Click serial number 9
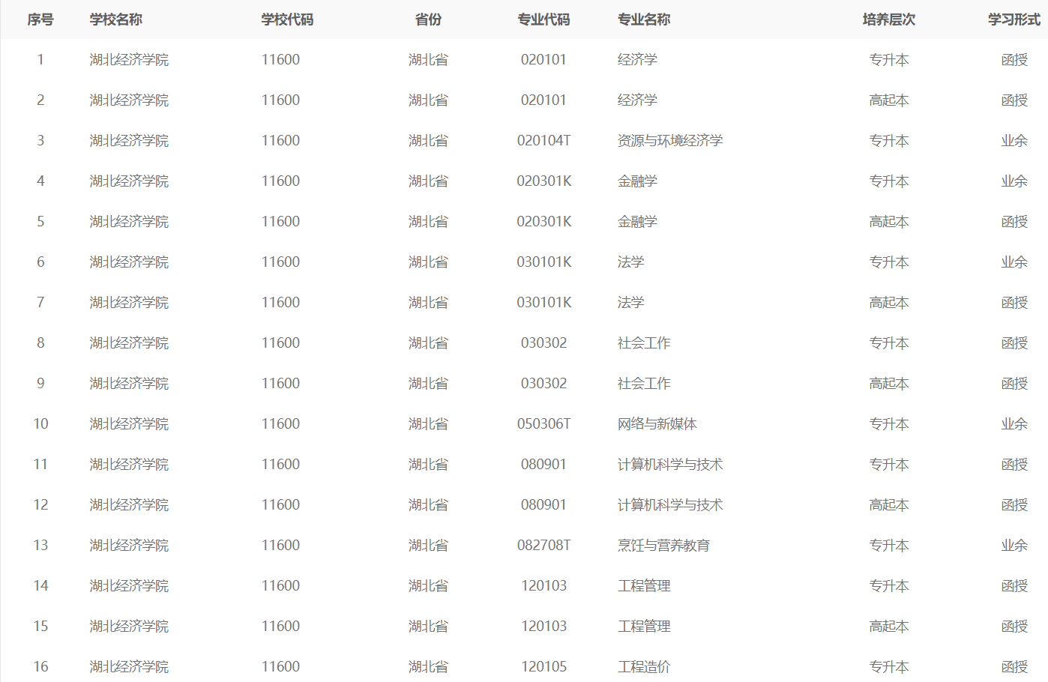 pos(40,384)
